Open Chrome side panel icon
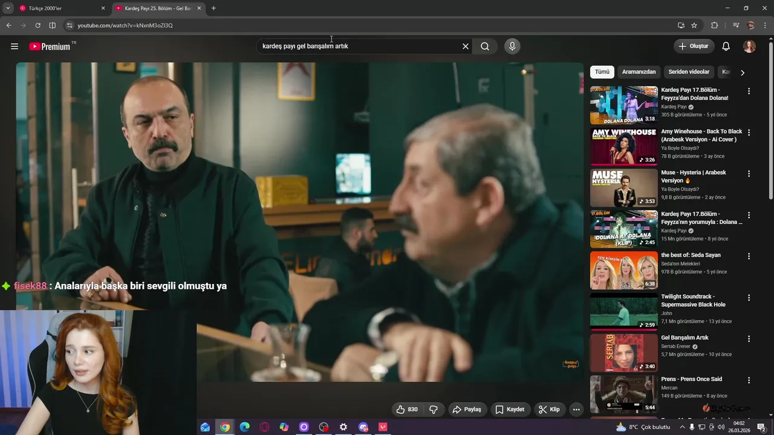The height and width of the screenshot is (435, 774). point(52,25)
